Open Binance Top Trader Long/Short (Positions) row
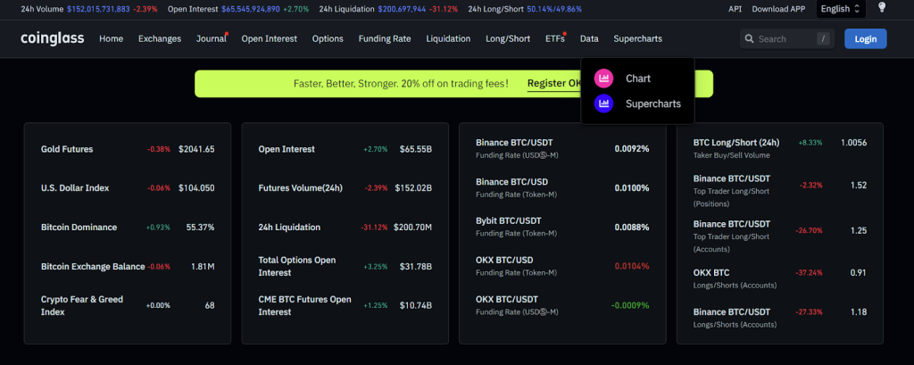The height and width of the screenshot is (365, 914). (780, 191)
